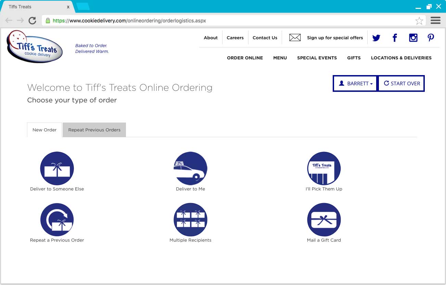Click the Multiple Recipients label
The width and height of the screenshot is (446, 285).
(x=190, y=240)
